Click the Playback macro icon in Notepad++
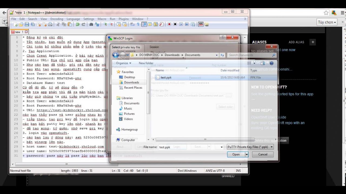 [181, 24]
